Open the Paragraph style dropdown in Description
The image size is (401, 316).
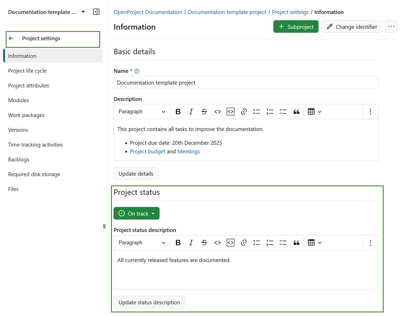pyautogui.click(x=142, y=111)
